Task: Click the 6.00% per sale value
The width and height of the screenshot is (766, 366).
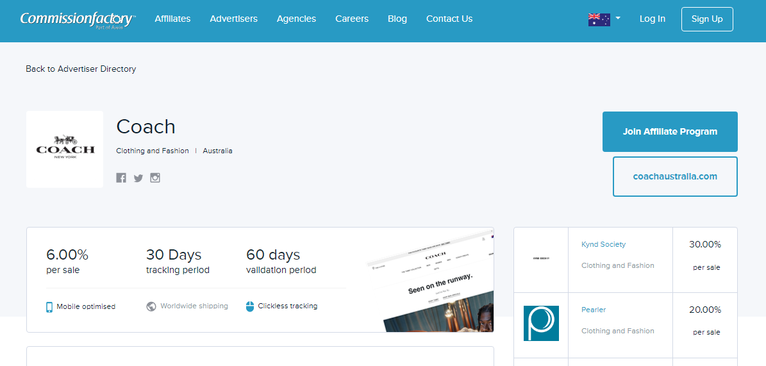Action: click(x=67, y=254)
